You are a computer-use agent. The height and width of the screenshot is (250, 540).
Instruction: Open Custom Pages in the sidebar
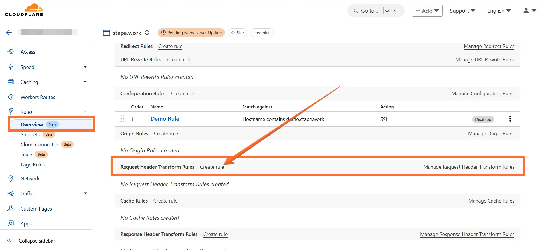(x=36, y=209)
